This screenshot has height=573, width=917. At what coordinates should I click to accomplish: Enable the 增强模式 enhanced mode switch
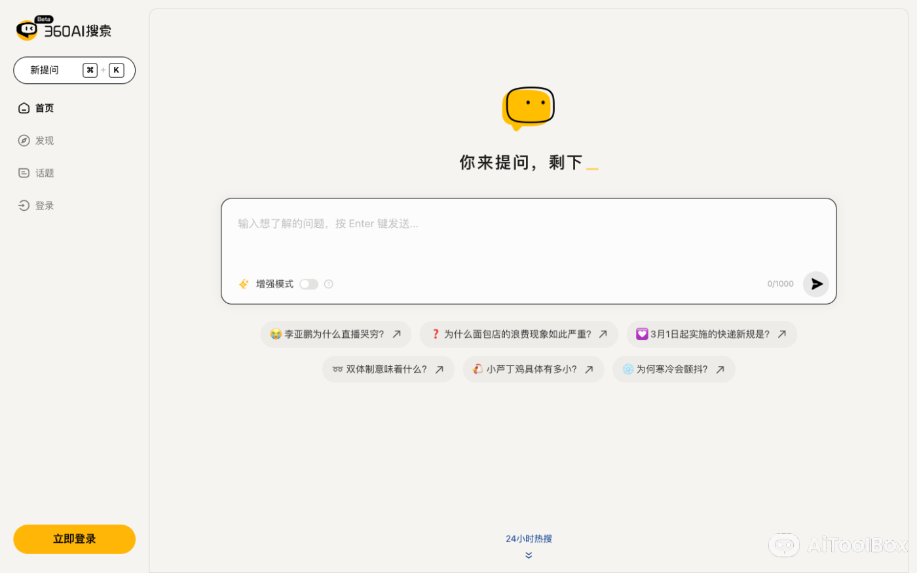pyautogui.click(x=309, y=284)
